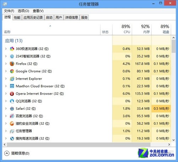178x162 pixels.
Task: Expand the Firefox process row
Action: click(6, 64)
